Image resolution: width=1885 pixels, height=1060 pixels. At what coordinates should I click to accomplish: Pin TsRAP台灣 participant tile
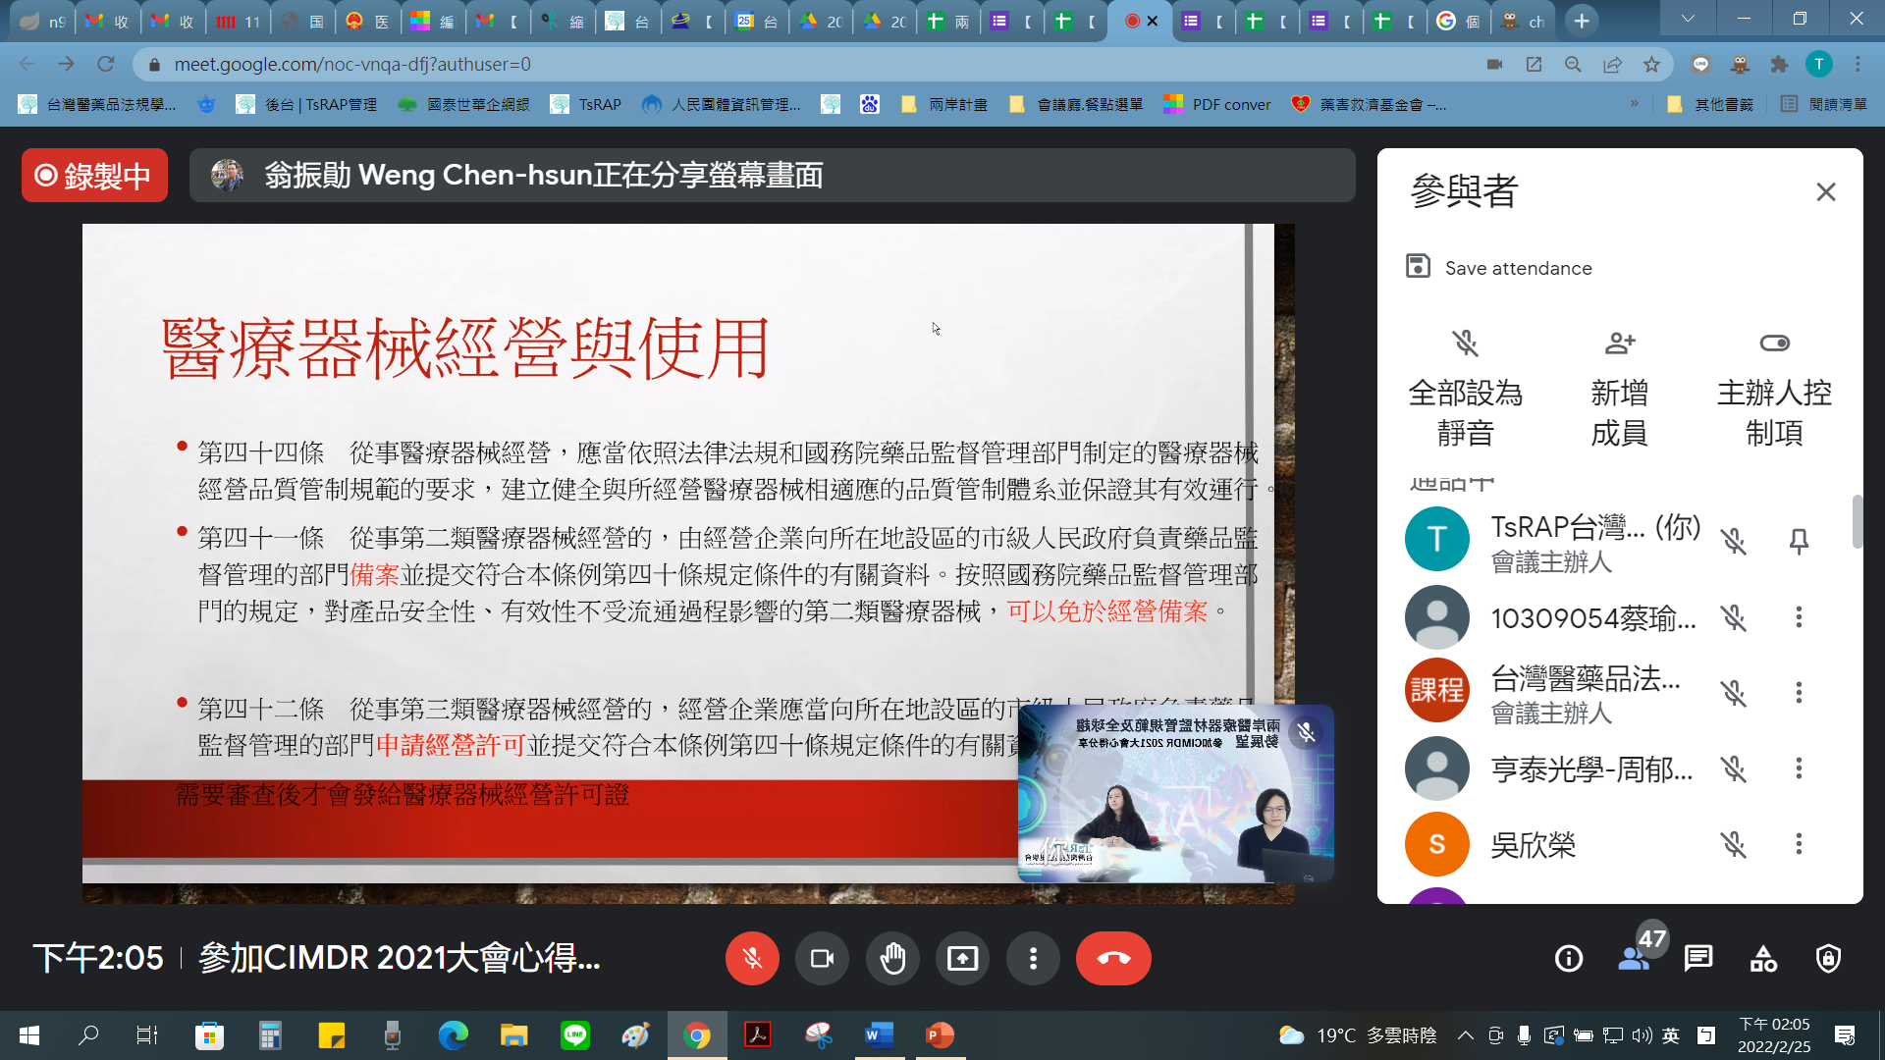coord(1799,541)
